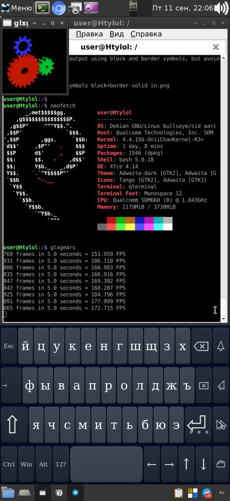Tap the down arrow key
Screen dimensions: 230x501
pos(203,464)
